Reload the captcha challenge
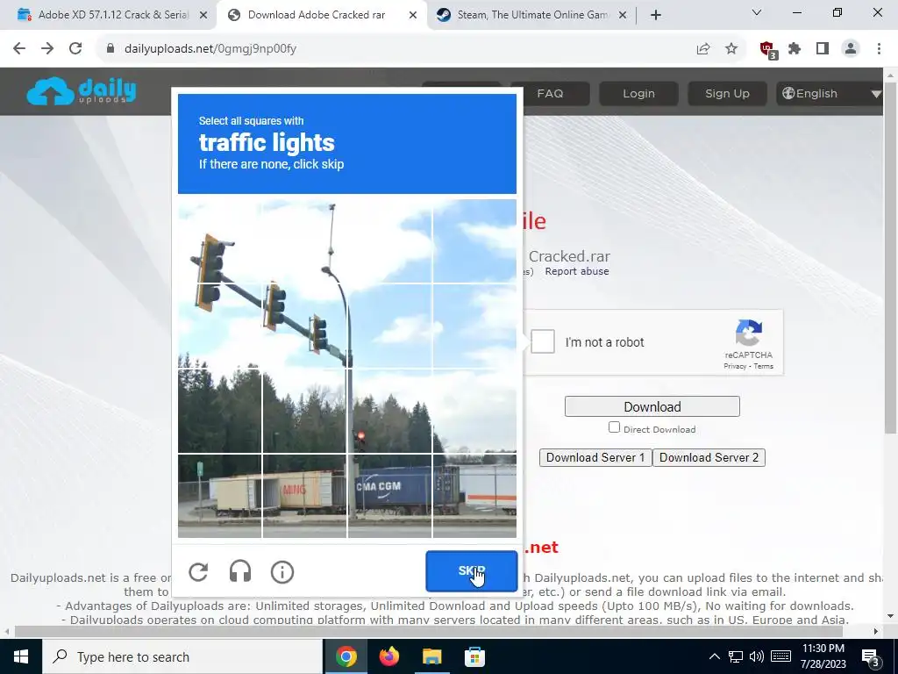Viewport: 898px width, 674px height. 198,572
